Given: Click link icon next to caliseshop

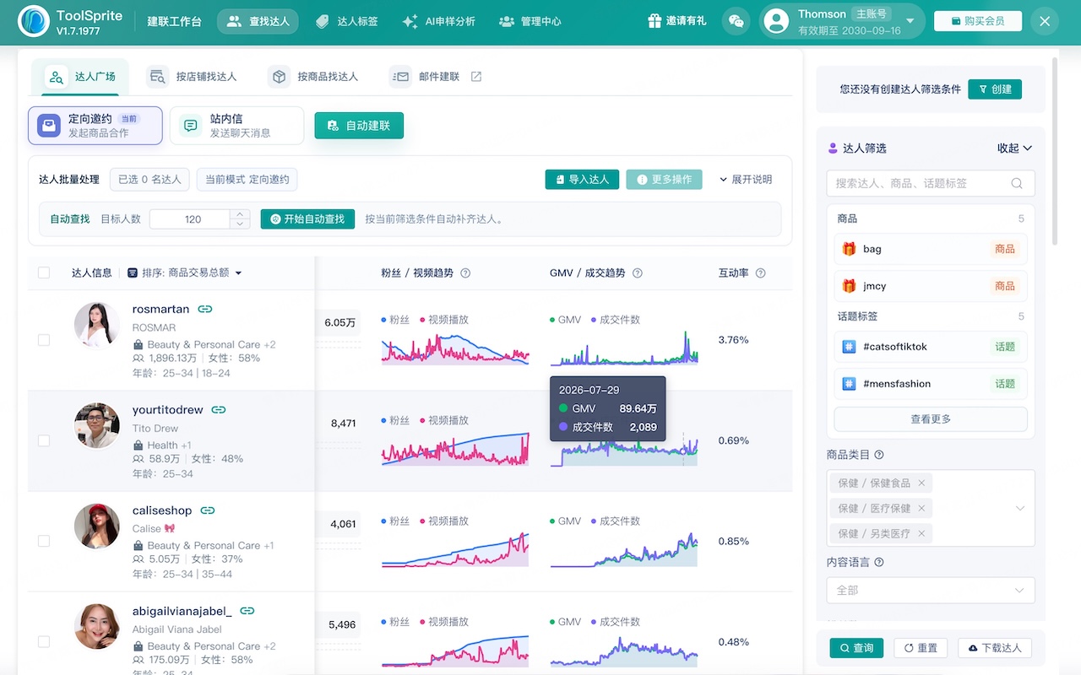Looking at the screenshot, I should click(208, 510).
